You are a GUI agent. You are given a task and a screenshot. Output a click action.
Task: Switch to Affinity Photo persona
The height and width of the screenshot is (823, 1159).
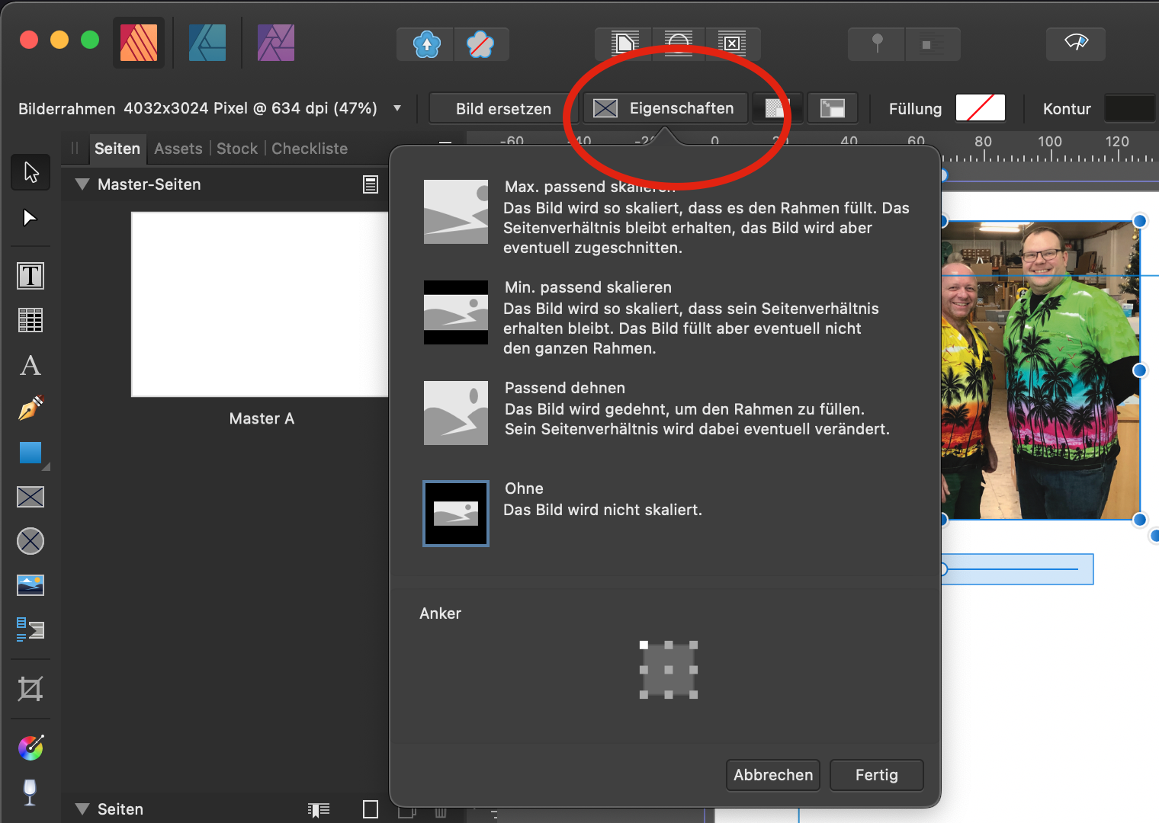[276, 43]
